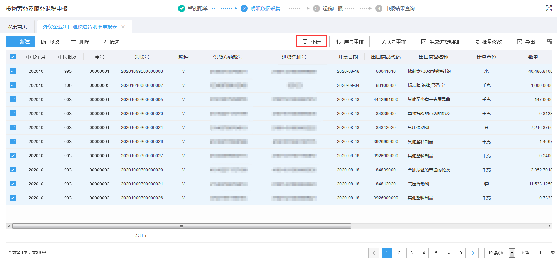Uncheck row 序号 00000001 关联号 20201000300000026
Image resolution: width=557 pixels, height=260 pixels.
13,141
